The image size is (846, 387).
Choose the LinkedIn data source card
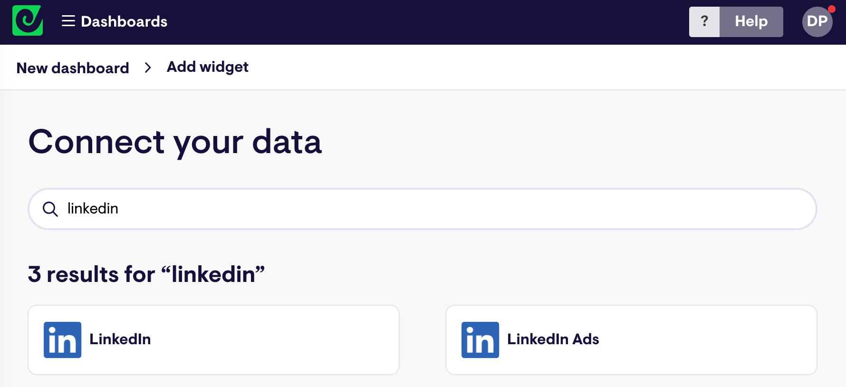coord(213,339)
